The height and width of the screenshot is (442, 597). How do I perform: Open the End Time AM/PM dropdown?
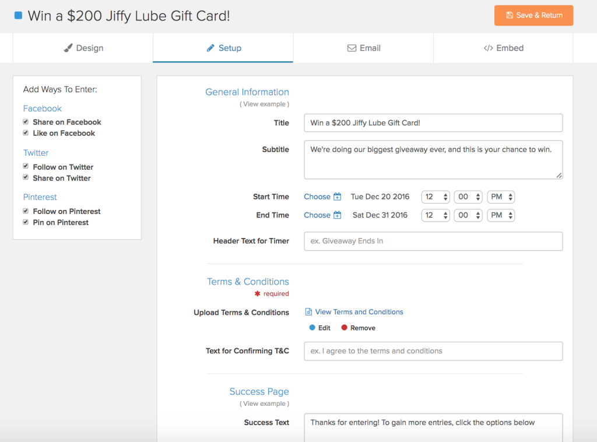(x=501, y=215)
